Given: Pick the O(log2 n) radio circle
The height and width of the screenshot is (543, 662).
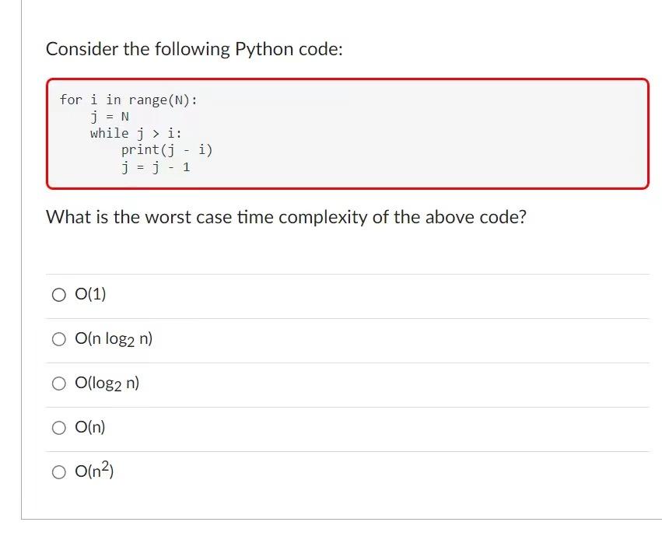Looking at the screenshot, I should point(59,384).
